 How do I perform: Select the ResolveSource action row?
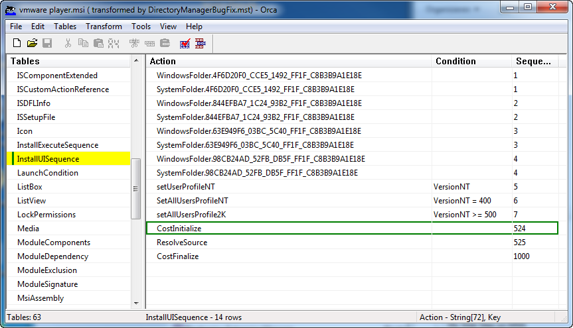coord(353,243)
